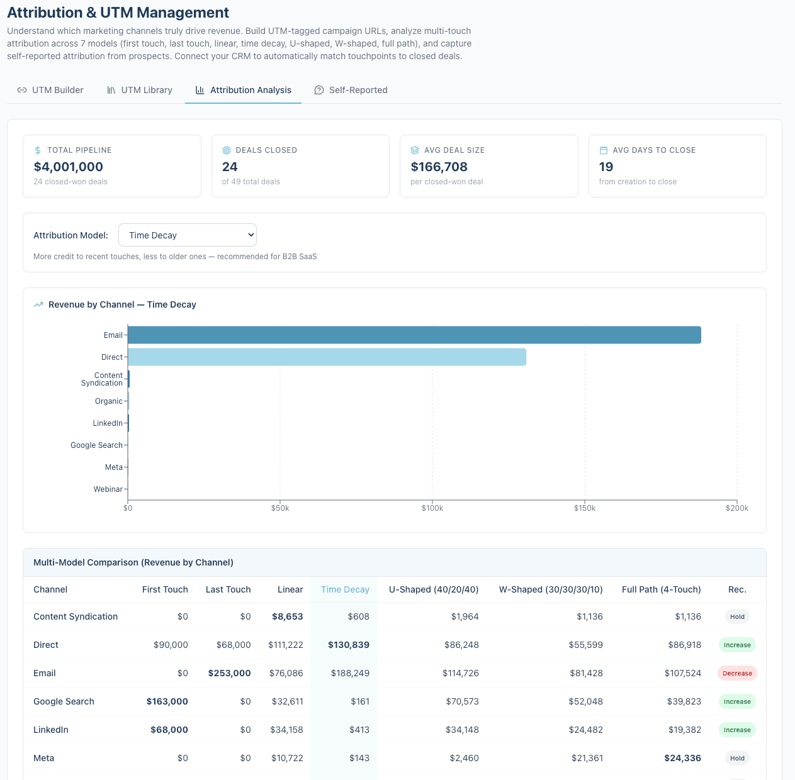Screen dimensions: 795x780
Task: Click the link icon beside UTM Builder
Action: [x=21, y=90]
